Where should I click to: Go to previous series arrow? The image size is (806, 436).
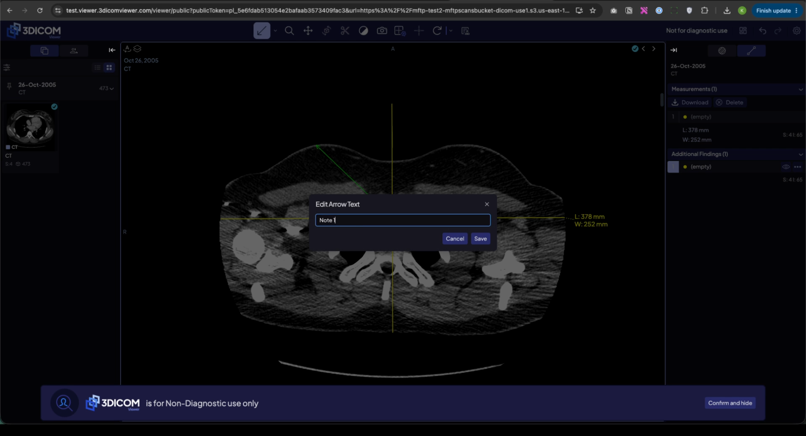tap(643, 49)
